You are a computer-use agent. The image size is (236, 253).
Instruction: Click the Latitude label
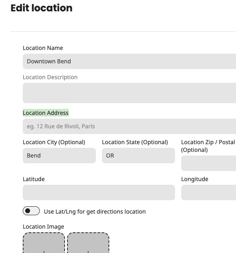tap(34, 179)
